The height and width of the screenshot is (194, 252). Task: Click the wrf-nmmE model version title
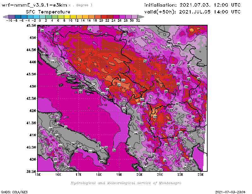pyautogui.click(x=35, y=5)
